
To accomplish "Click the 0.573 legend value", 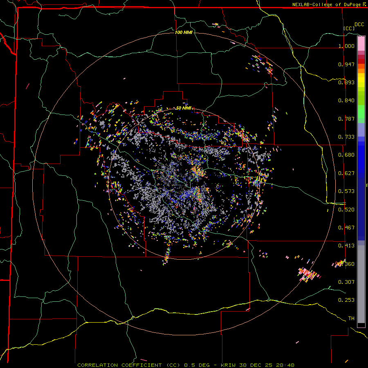I will click(x=346, y=191).
